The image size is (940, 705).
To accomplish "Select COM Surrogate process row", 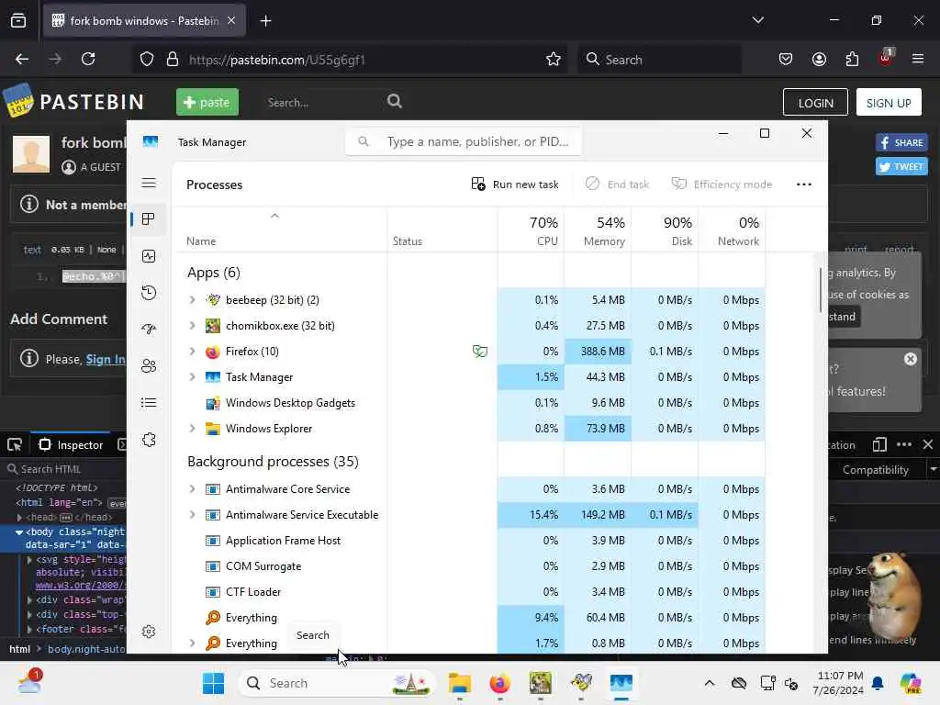I will coord(469,566).
